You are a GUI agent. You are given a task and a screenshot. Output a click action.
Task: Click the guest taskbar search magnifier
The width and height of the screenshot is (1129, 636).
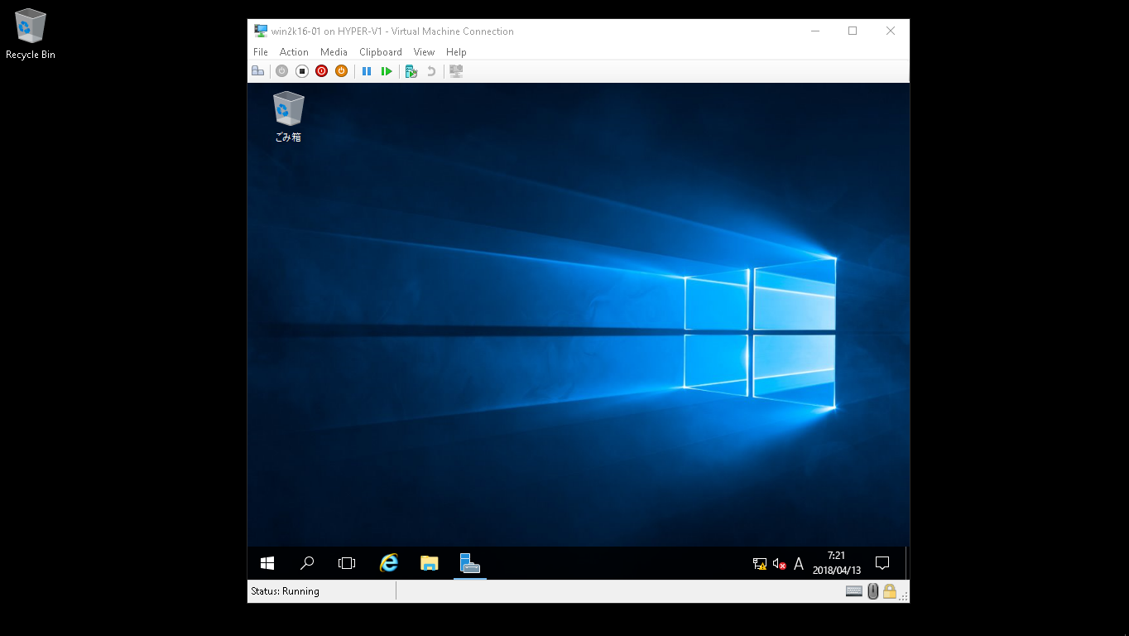307,563
